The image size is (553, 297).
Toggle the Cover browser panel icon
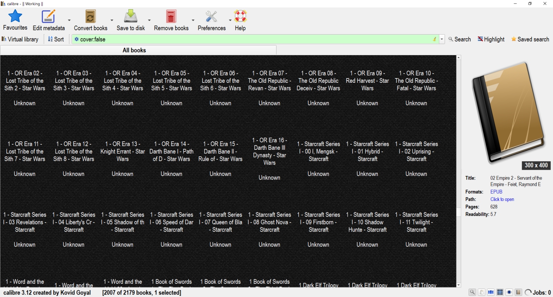pos(491,292)
